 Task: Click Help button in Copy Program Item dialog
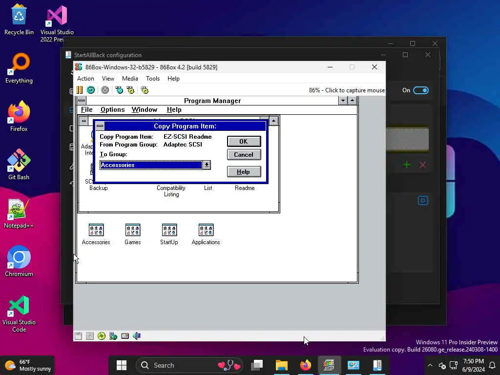click(244, 172)
